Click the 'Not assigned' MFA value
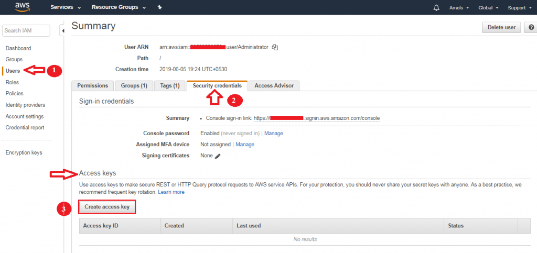537x253 pixels. point(216,145)
